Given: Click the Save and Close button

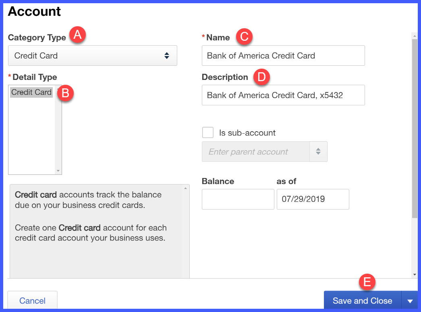Looking at the screenshot, I should (363, 300).
